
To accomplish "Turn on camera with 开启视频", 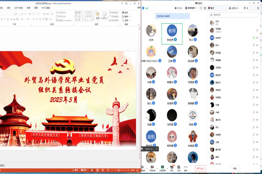I will pyautogui.click(x=152, y=168).
